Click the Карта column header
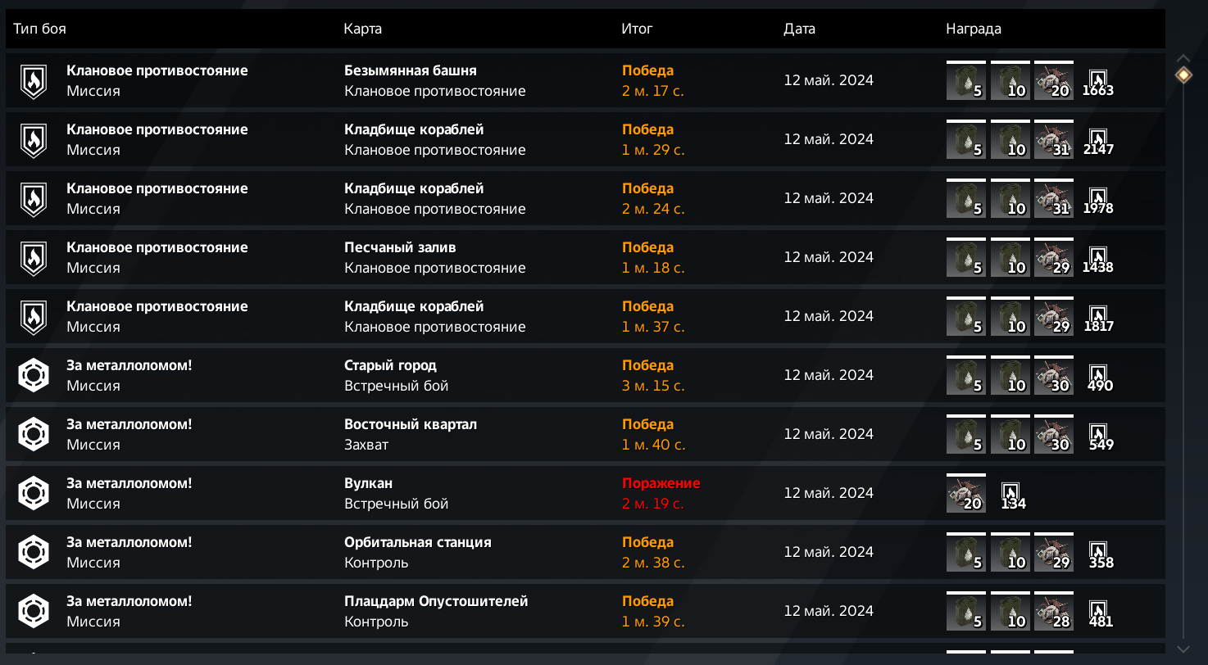 (x=363, y=29)
